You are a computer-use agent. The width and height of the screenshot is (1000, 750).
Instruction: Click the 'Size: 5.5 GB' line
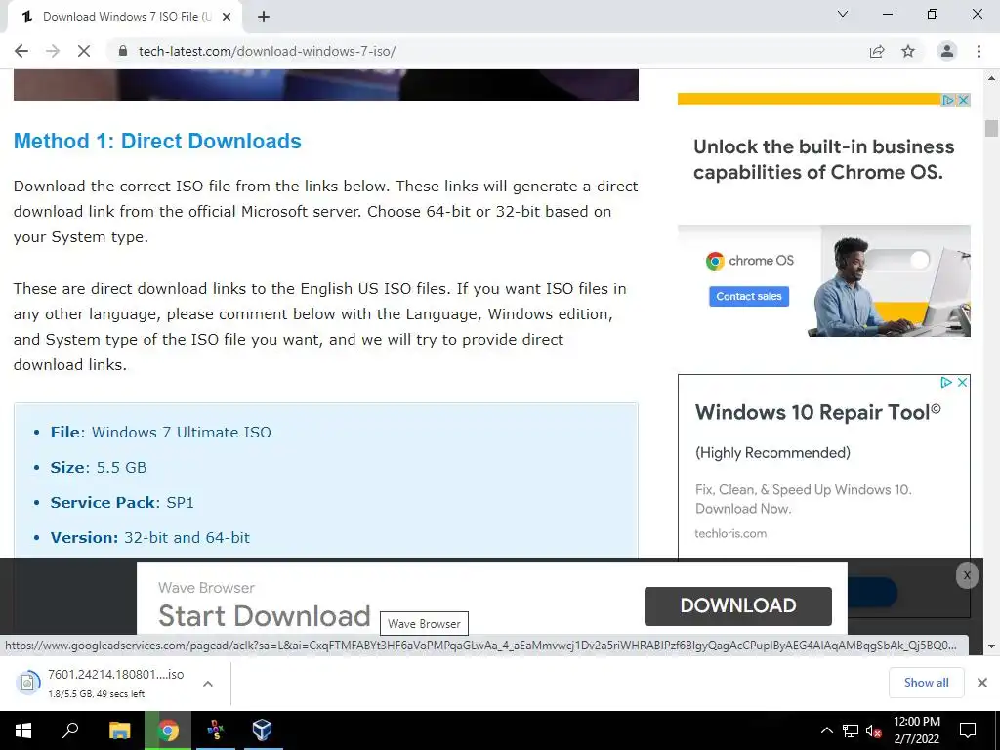(x=99, y=467)
